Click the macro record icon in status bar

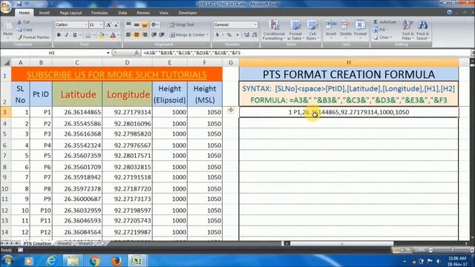pyautogui.click(x=20, y=250)
